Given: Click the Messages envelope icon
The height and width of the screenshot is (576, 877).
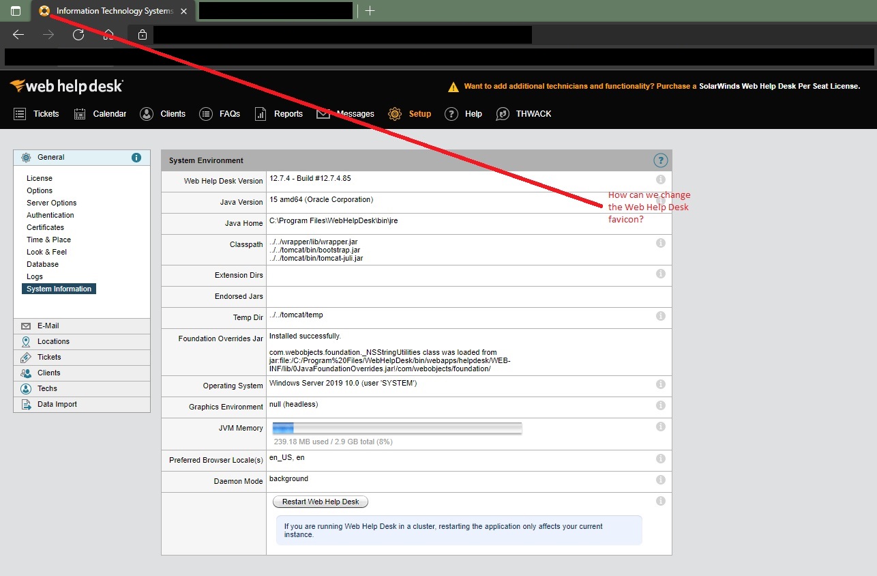Looking at the screenshot, I should pos(323,114).
